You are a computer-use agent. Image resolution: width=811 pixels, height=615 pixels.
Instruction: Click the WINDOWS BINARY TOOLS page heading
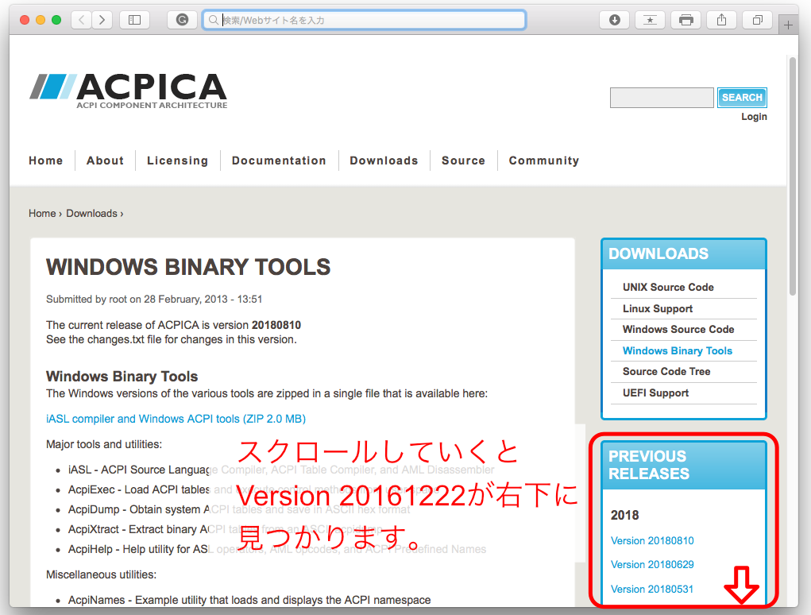pyautogui.click(x=188, y=268)
